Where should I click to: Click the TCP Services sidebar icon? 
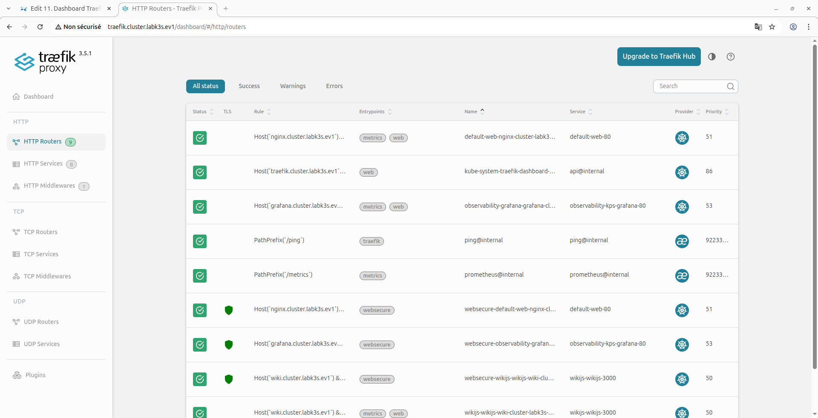click(x=16, y=254)
